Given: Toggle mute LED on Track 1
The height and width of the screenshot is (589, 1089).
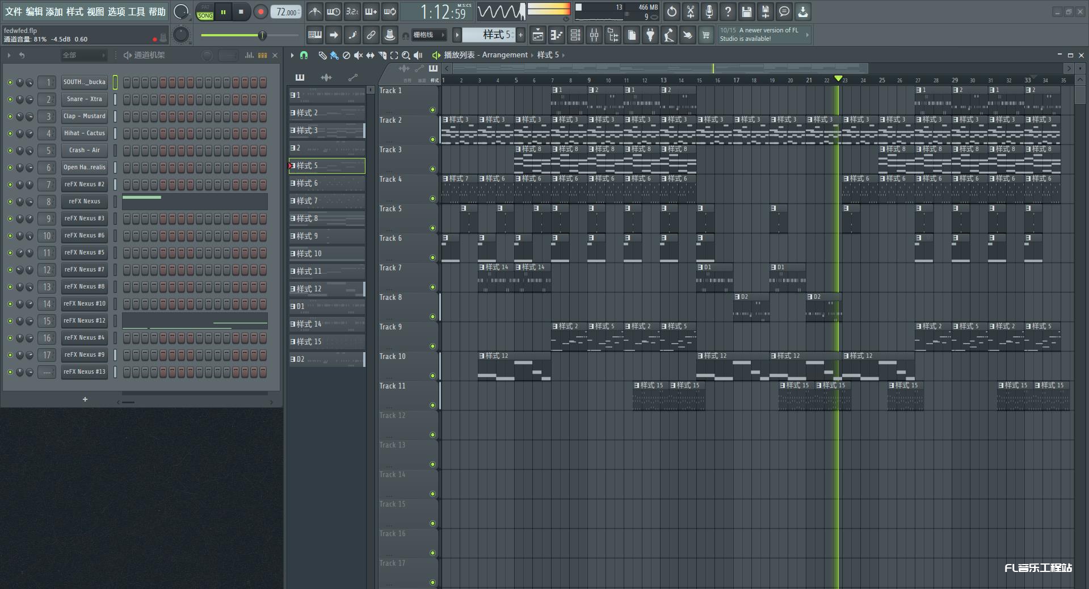Looking at the screenshot, I should click(x=432, y=110).
